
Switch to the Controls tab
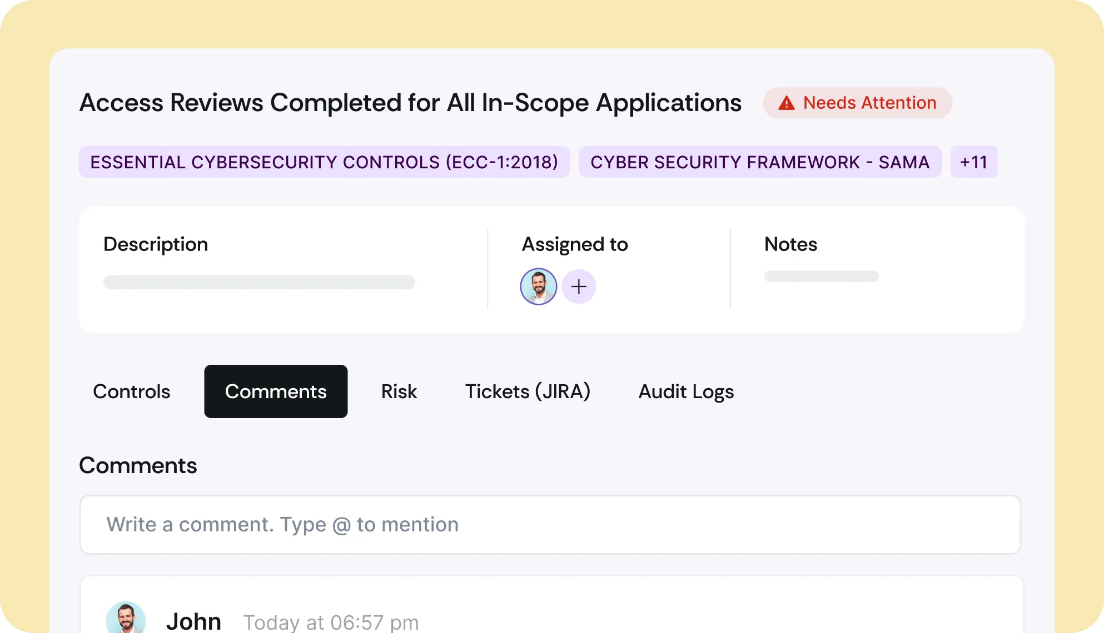[x=132, y=391]
